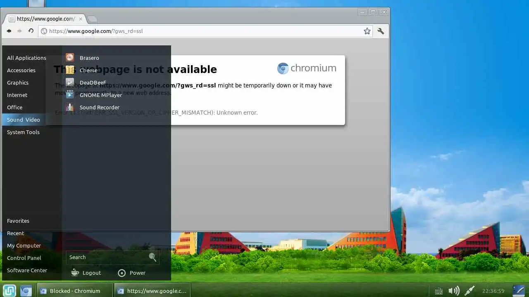Open Software Center from the menu
The image size is (529, 297).
tap(27, 270)
